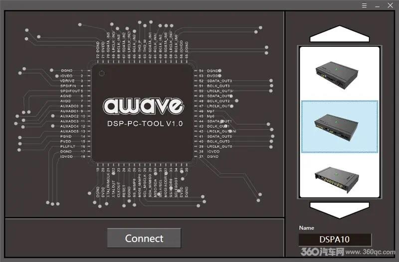Click the Connect button
399x262 pixels.
pyautogui.click(x=144, y=238)
